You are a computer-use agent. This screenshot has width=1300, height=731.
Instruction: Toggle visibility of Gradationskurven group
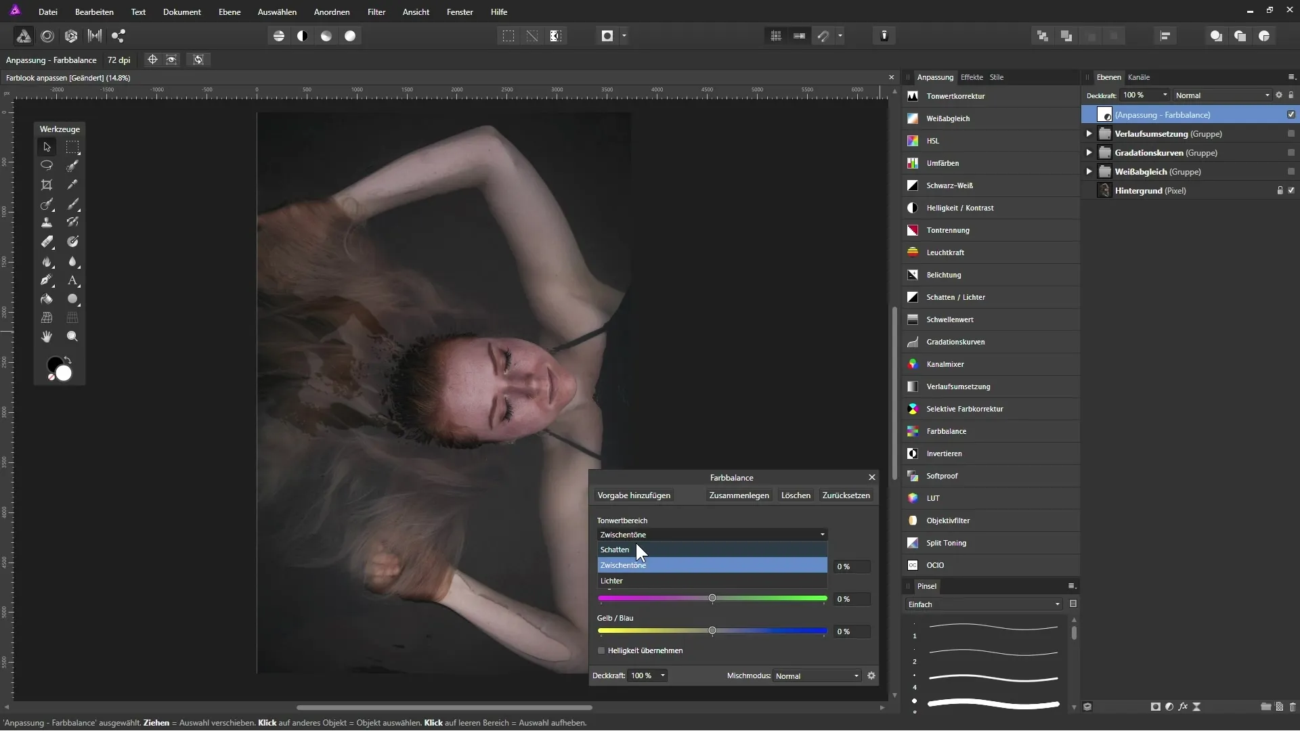click(1291, 153)
